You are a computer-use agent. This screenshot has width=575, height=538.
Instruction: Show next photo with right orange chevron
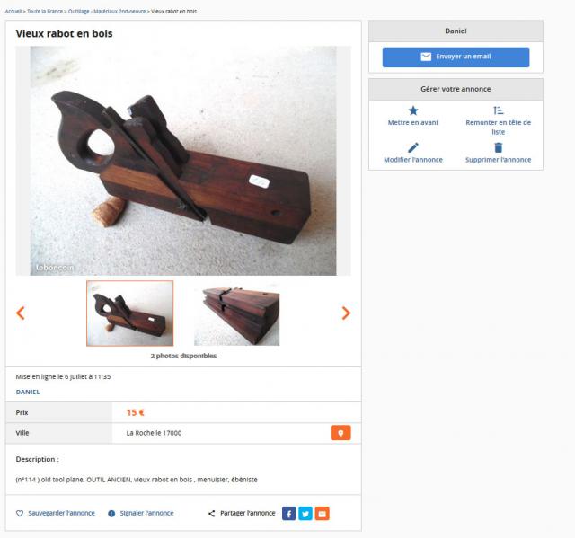tap(346, 313)
